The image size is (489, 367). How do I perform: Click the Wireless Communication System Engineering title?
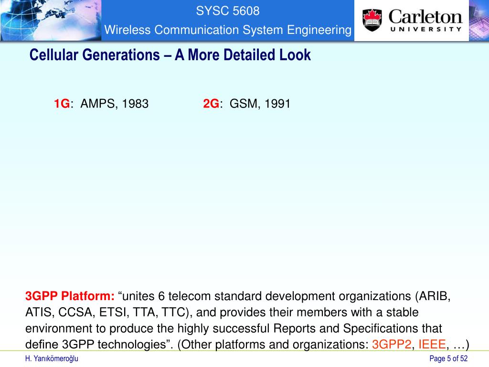[x=228, y=30]
